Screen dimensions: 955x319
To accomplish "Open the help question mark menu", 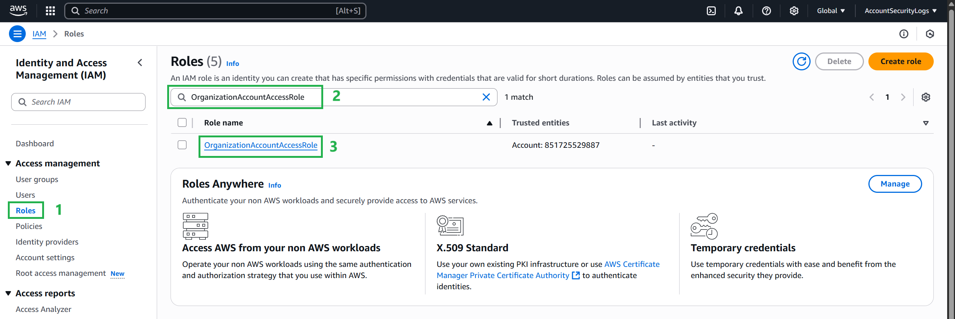I will pyautogui.click(x=766, y=11).
